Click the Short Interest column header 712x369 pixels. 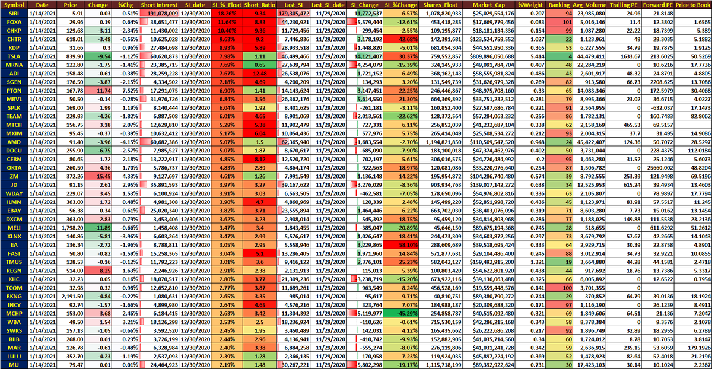(x=158, y=4)
